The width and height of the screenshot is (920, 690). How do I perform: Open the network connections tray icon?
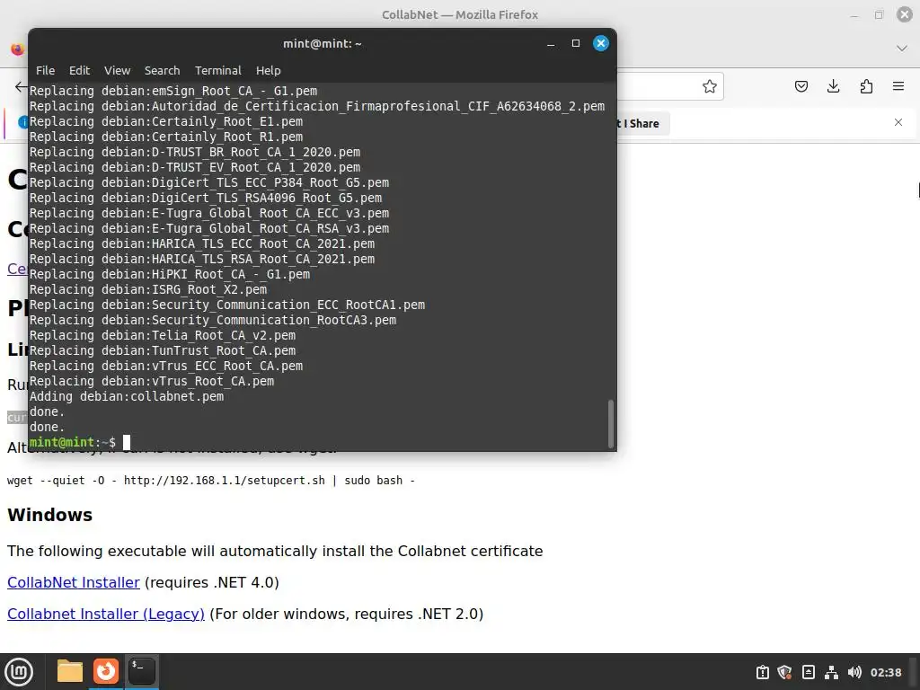(831, 672)
